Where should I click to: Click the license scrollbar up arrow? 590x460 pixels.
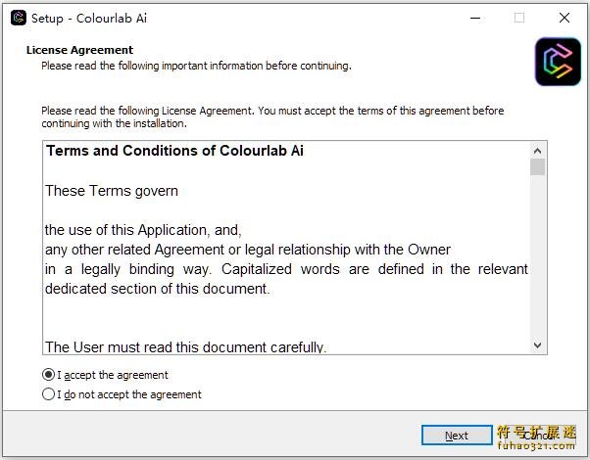point(537,151)
